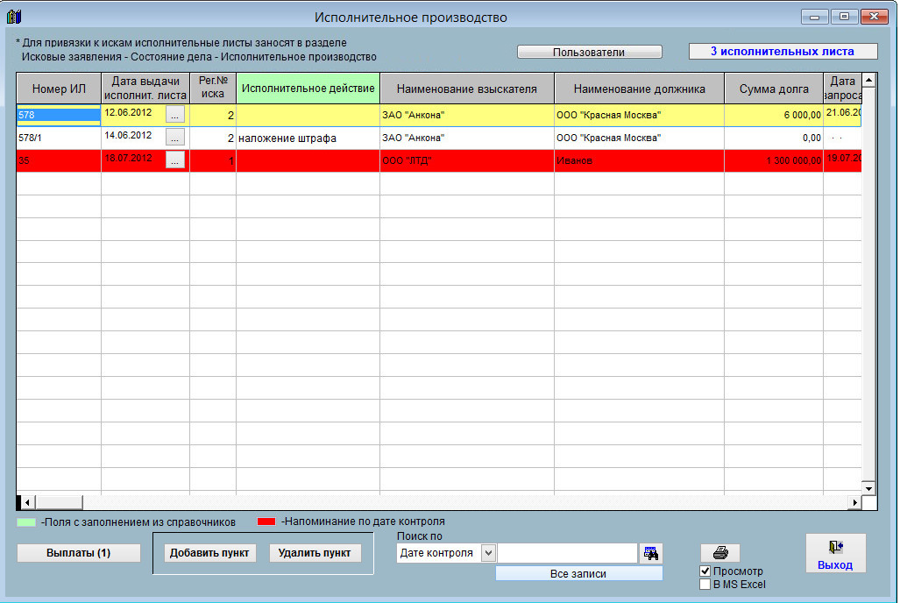The image size is (900, 603).
Task: Click ЗАО "Анкона" in row 578
Action: [x=467, y=115]
